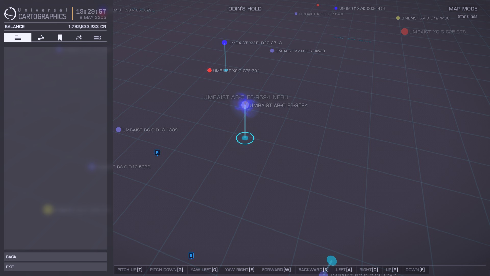Click the Universal Cartographics logo
This screenshot has width=490, height=276.
[35, 14]
